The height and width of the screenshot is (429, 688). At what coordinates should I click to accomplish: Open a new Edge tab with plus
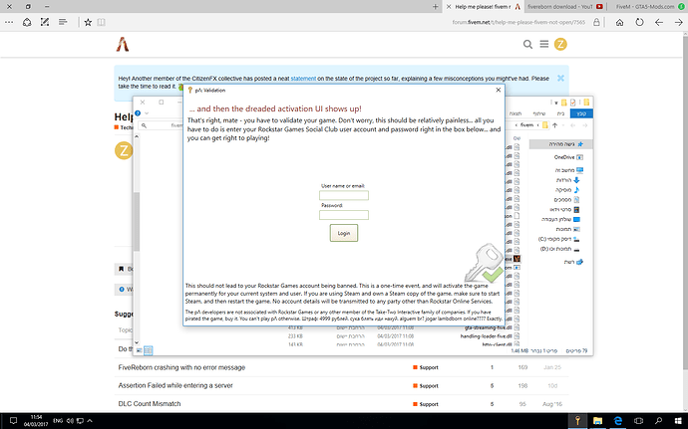pyautogui.click(x=436, y=7)
